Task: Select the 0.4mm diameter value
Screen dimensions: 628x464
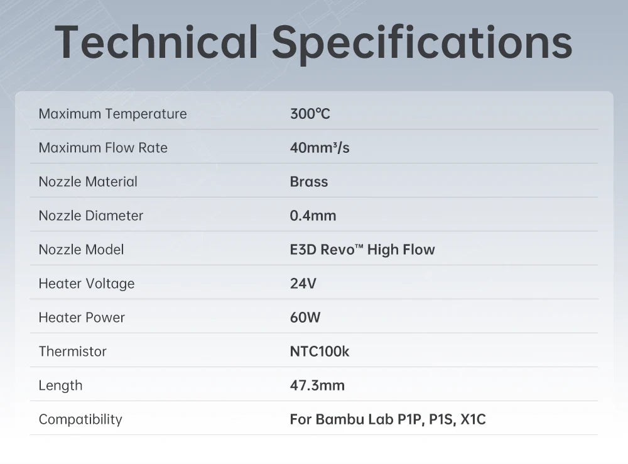Action: point(313,216)
